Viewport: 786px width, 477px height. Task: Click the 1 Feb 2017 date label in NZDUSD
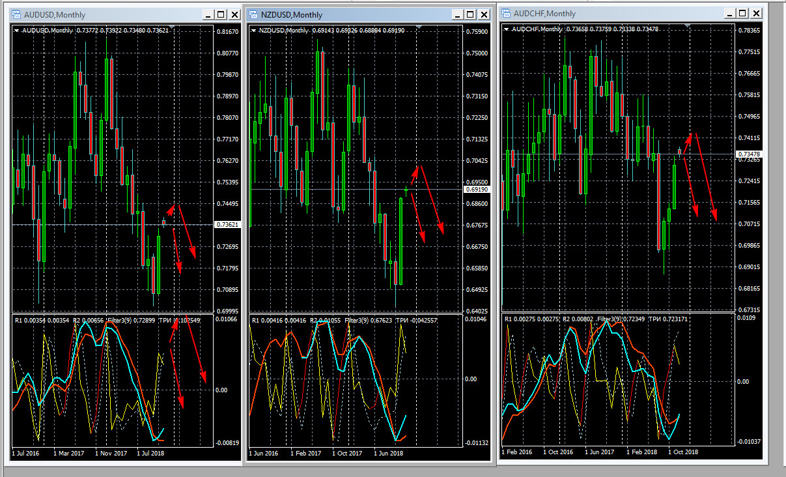pos(306,453)
